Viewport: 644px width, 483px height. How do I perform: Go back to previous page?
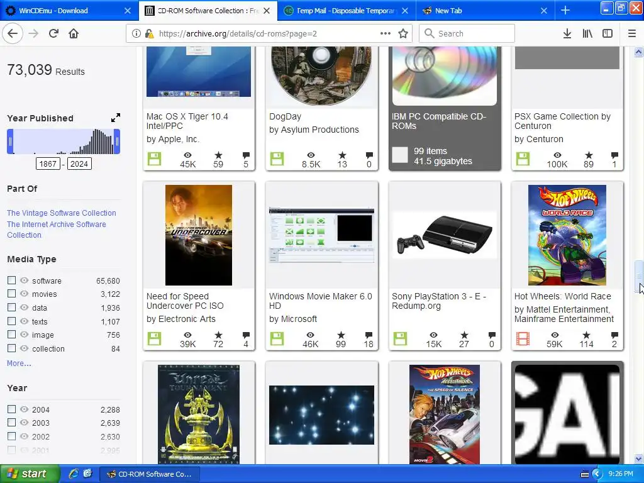tap(13, 33)
